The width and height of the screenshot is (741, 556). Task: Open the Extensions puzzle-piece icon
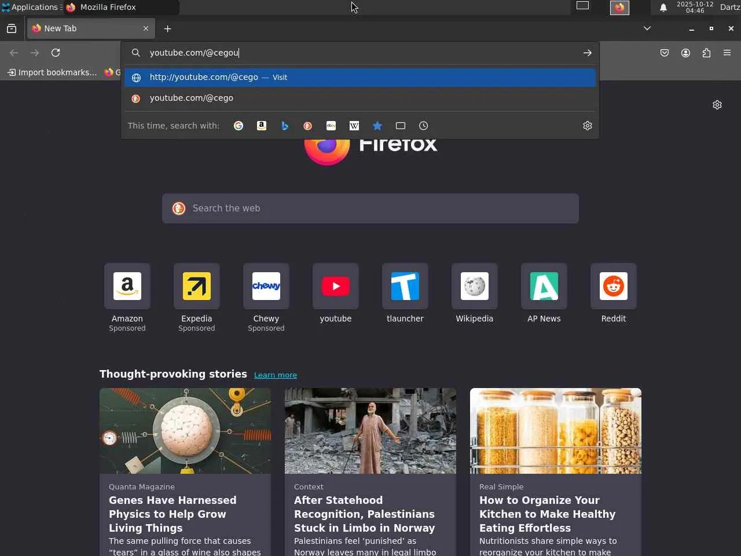[x=706, y=53]
